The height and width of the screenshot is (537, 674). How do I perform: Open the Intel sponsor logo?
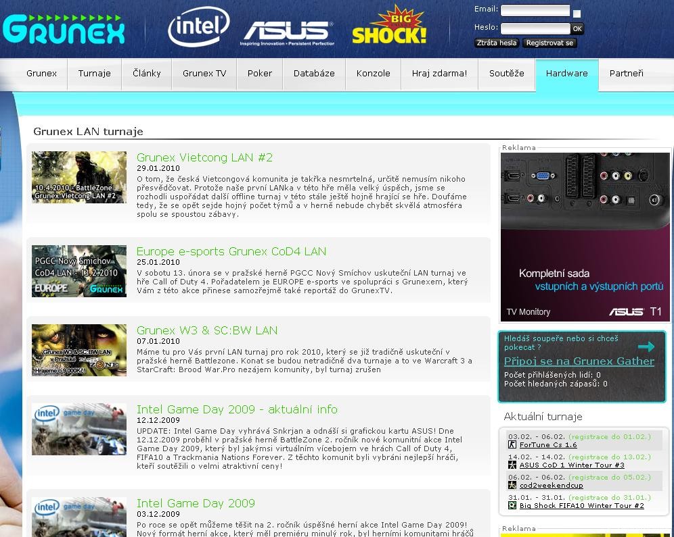[198, 26]
